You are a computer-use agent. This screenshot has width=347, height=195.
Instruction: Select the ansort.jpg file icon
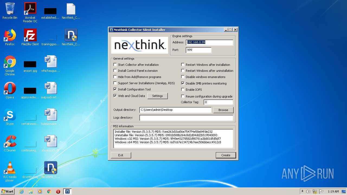tap(30, 67)
